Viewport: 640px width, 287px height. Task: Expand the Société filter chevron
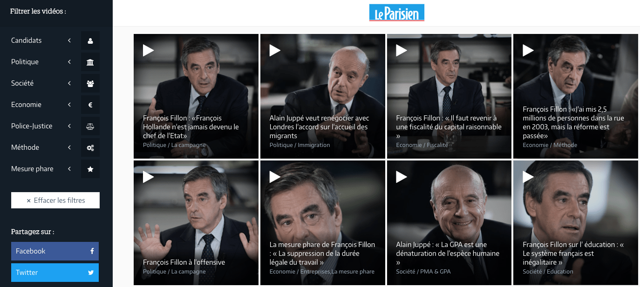tap(69, 83)
